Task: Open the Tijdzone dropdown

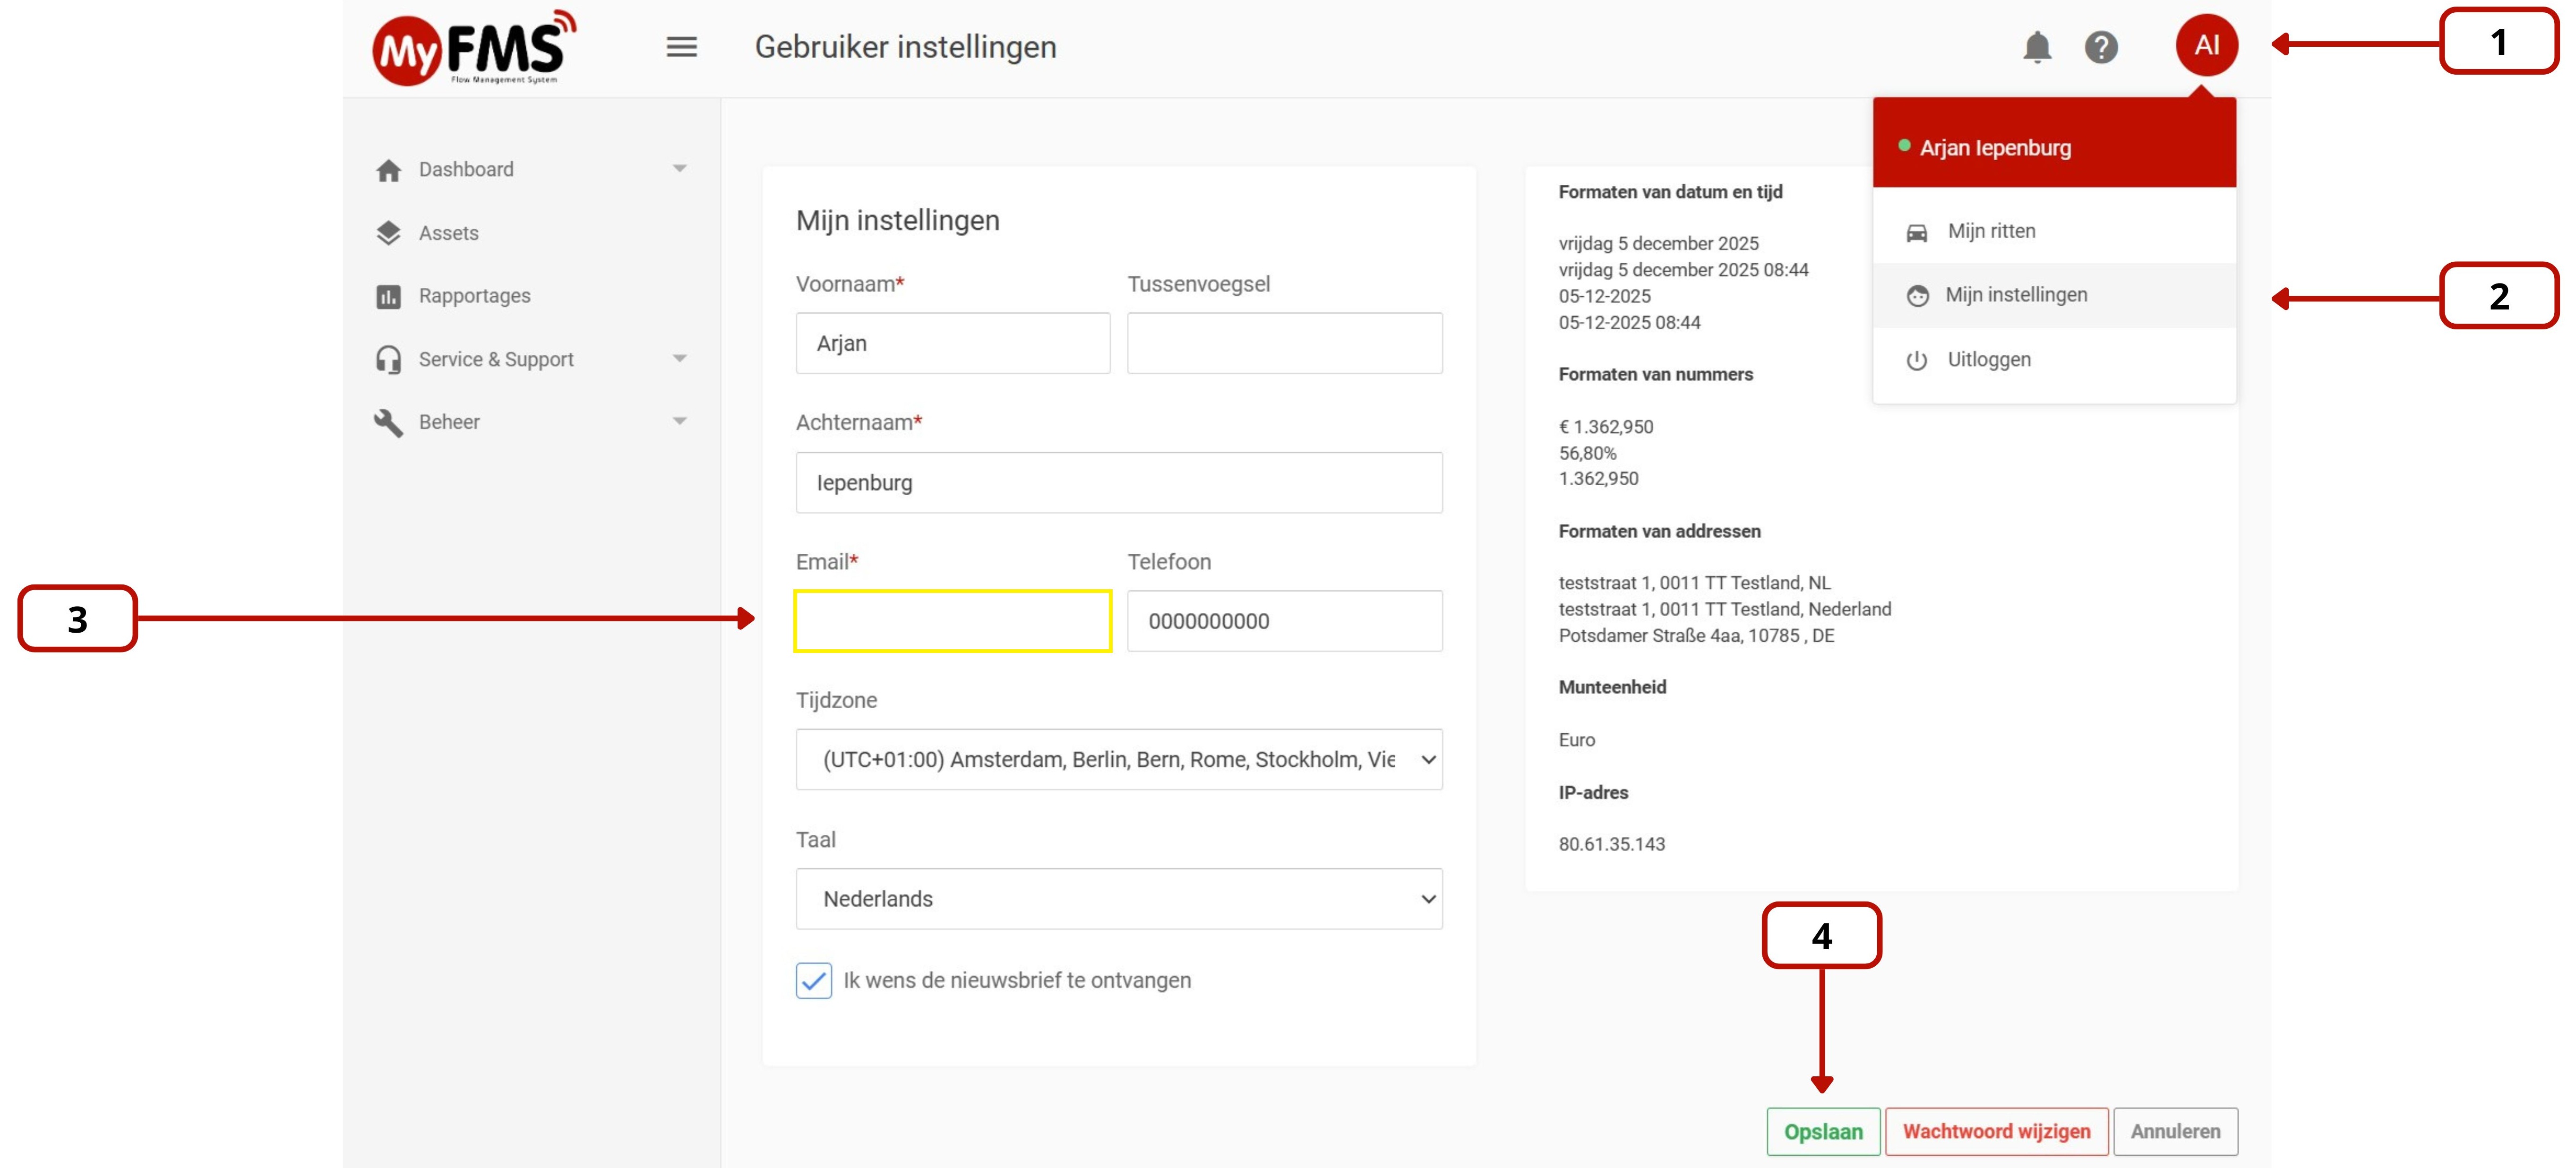Action: coord(1118,759)
